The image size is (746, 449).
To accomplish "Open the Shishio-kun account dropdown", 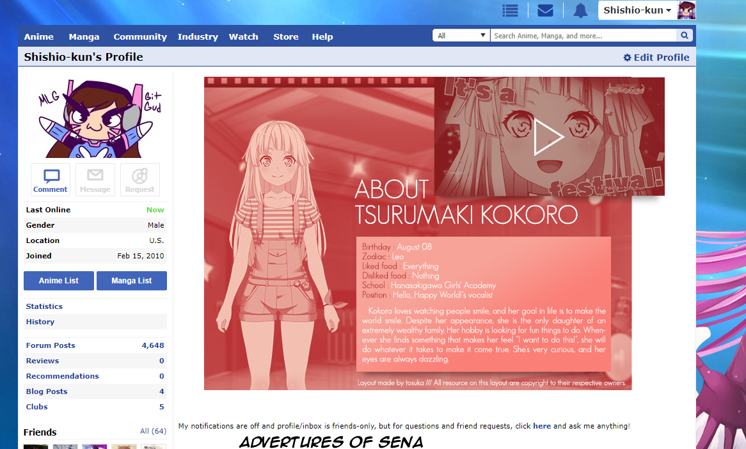I will coord(637,10).
